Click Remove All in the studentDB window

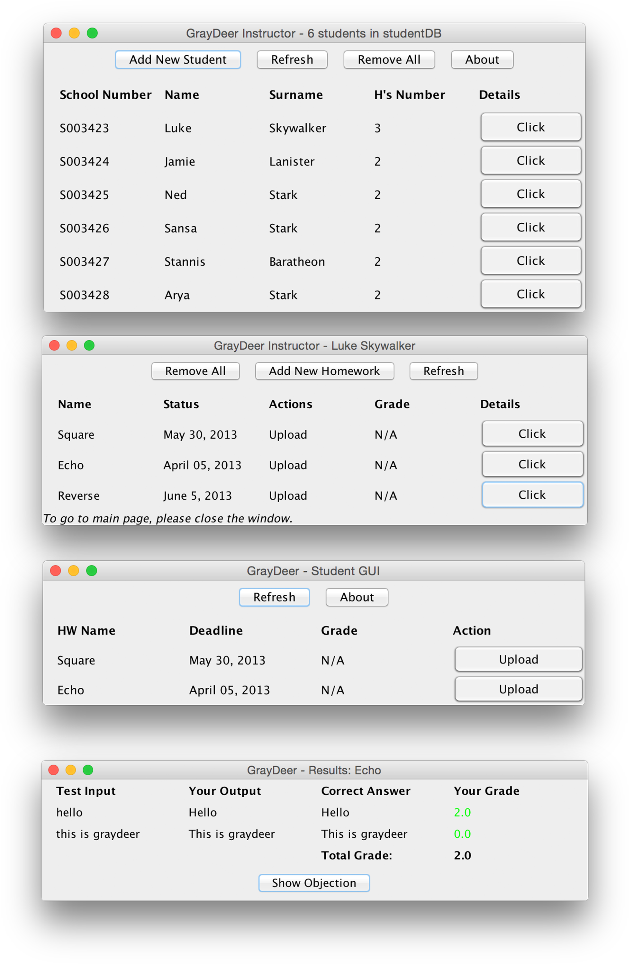(x=389, y=60)
